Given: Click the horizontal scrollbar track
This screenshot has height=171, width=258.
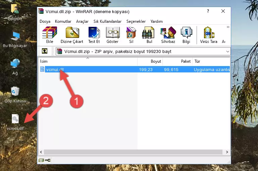Looking at the screenshot, I should 133,152.
